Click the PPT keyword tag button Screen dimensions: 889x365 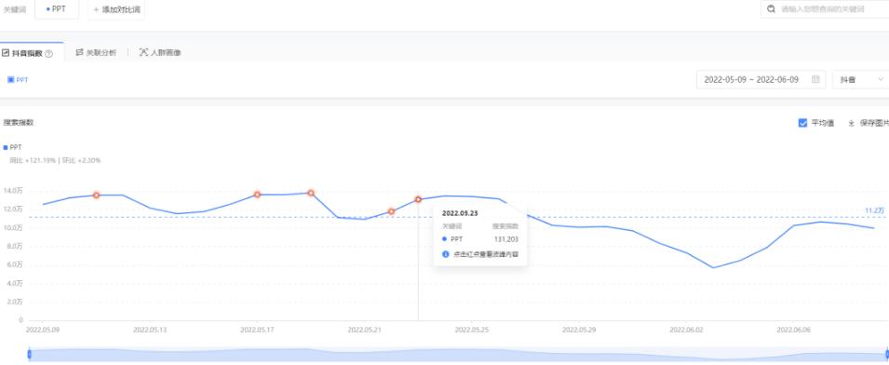[x=57, y=9]
